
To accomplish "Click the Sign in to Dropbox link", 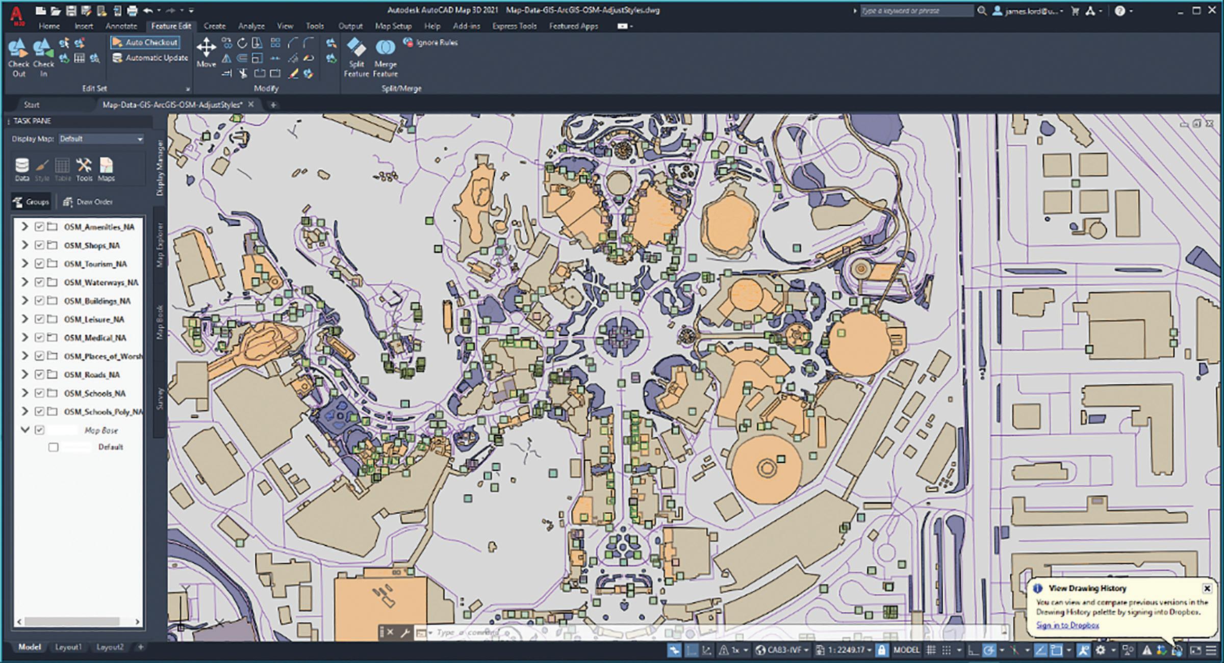I will [x=1067, y=625].
